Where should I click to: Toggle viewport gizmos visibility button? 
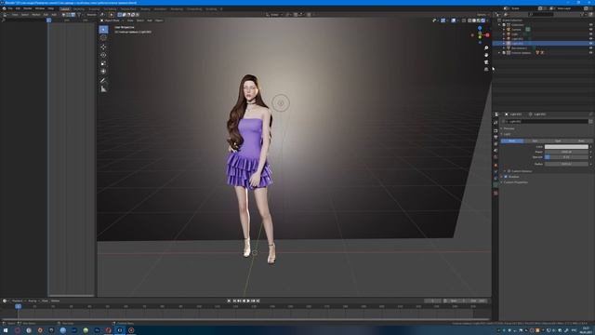443,20
